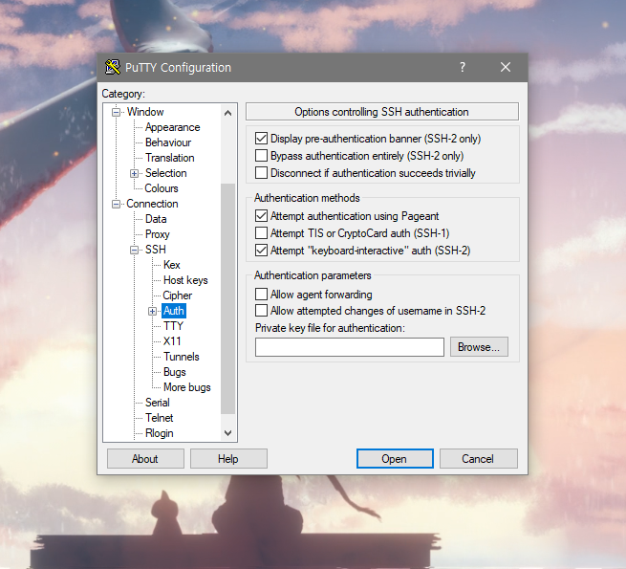
Task: Enable Attempt TIS or CryptoCard auth
Action: [x=261, y=233]
